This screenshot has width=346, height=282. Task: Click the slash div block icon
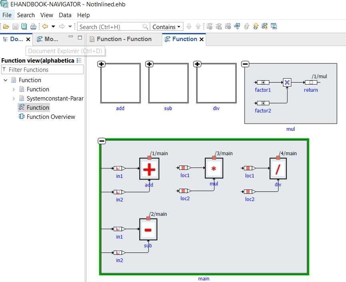278,169
